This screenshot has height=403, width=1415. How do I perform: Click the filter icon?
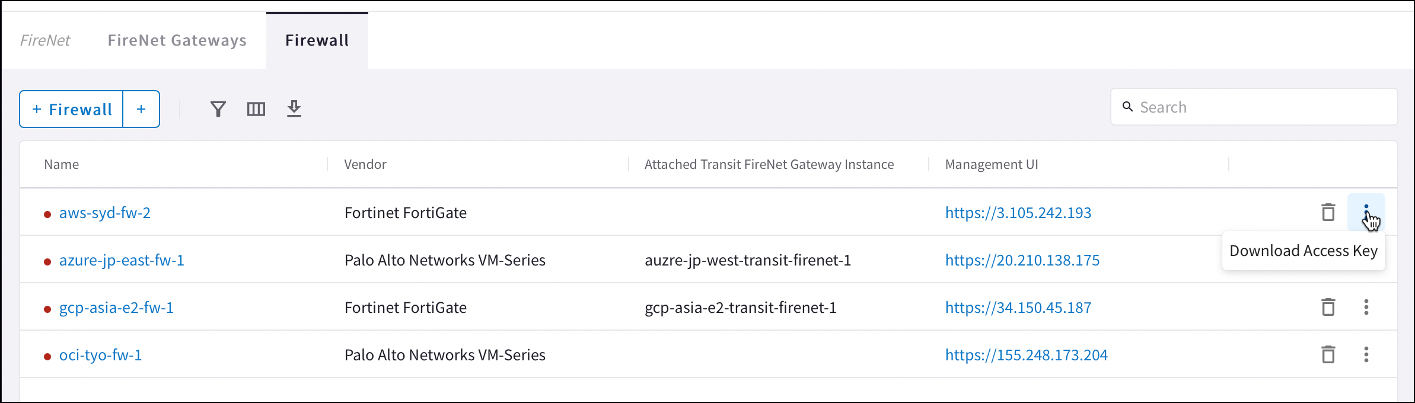click(218, 108)
